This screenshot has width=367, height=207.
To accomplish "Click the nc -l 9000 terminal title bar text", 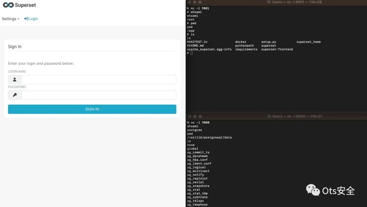I will [297, 116].
